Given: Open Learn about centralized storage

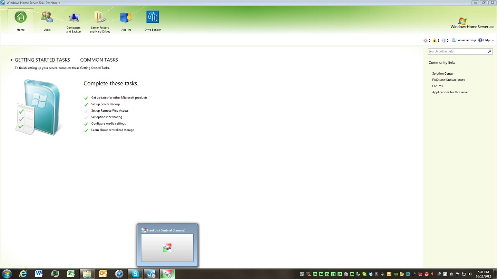Looking at the screenshot, I should pos(113,130).
